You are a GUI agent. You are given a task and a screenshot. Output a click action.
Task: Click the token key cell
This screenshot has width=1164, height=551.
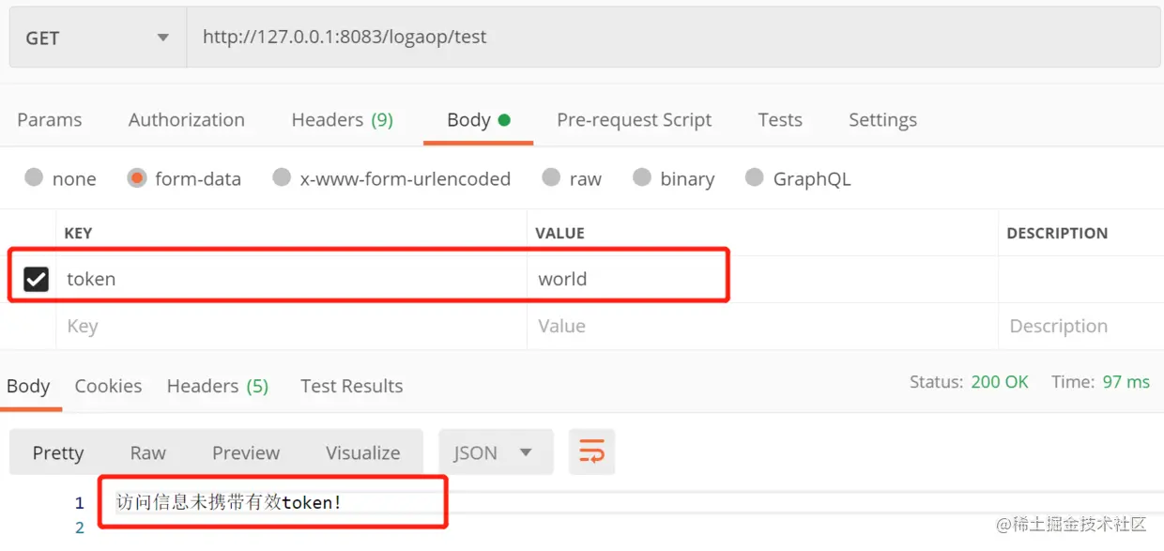tap(291, 279)
